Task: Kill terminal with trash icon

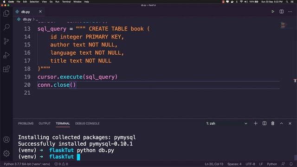Action: coord(273,123)
